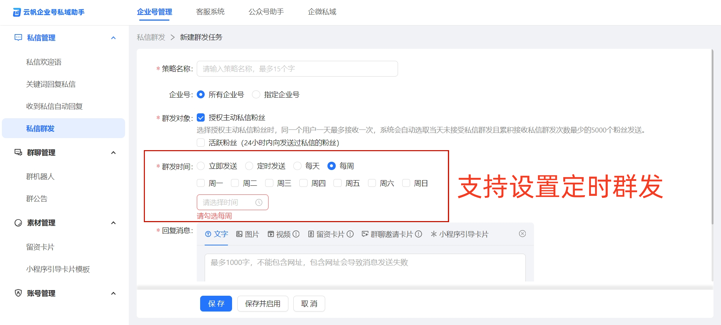The width and height of the screenshot is (721, 325).
Task: Open 留资卡片 sidebar item
Action: click(x=40, y=247)
